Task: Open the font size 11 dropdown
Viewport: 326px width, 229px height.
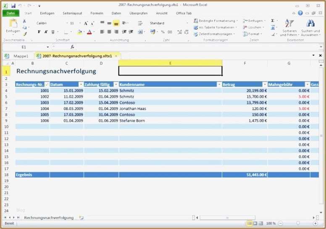Action: pos(80,23)
